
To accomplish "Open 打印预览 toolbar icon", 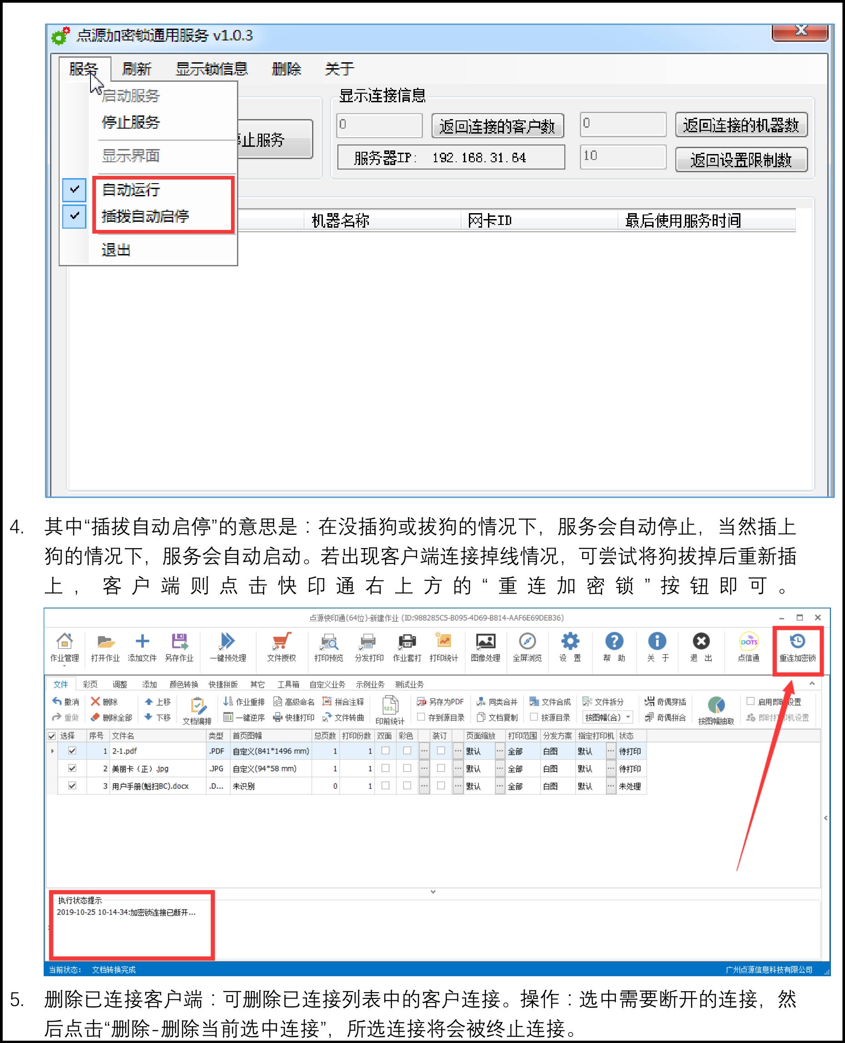I will (328, 642).
